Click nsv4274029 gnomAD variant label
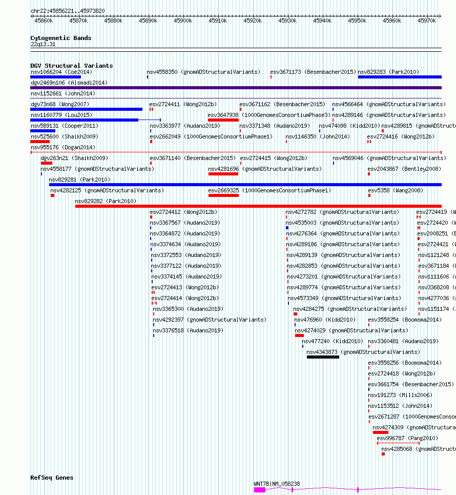This screenshot has height=495, width=456. pos(351,330)
